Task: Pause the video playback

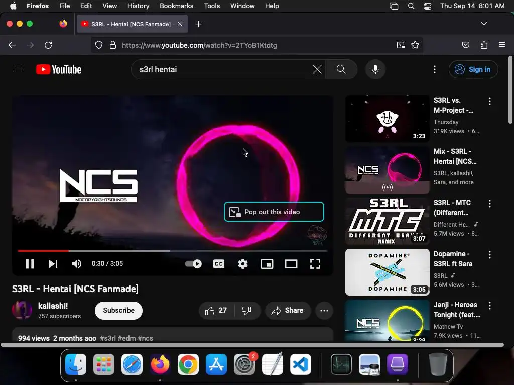Action: 30,264
